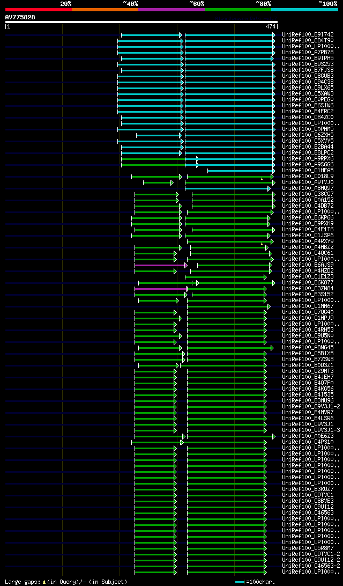Select the UniRef100_B6SIW6 label
Viewport: 343px width, 586px height.
(308, 105)
